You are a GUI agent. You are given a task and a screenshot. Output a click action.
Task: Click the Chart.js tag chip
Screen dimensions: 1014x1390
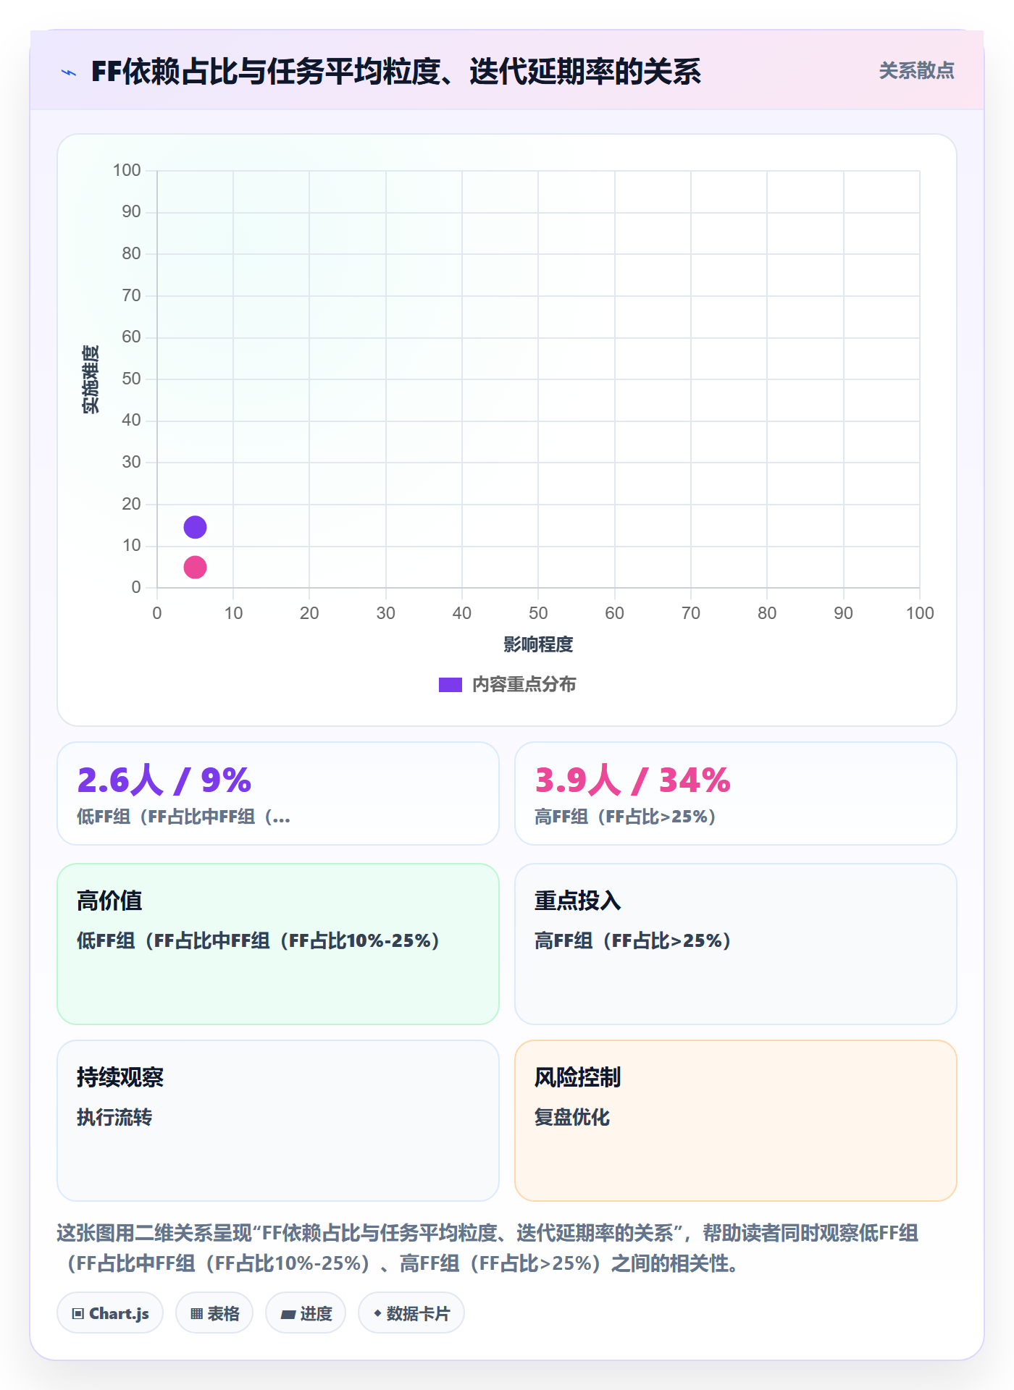click(x=110, y=1313)
